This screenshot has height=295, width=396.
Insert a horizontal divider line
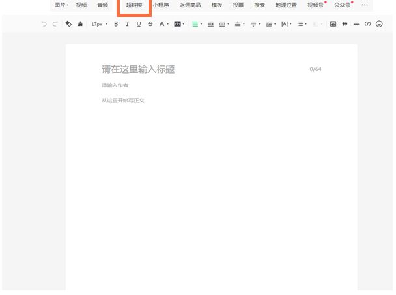[x=356, y=24]
